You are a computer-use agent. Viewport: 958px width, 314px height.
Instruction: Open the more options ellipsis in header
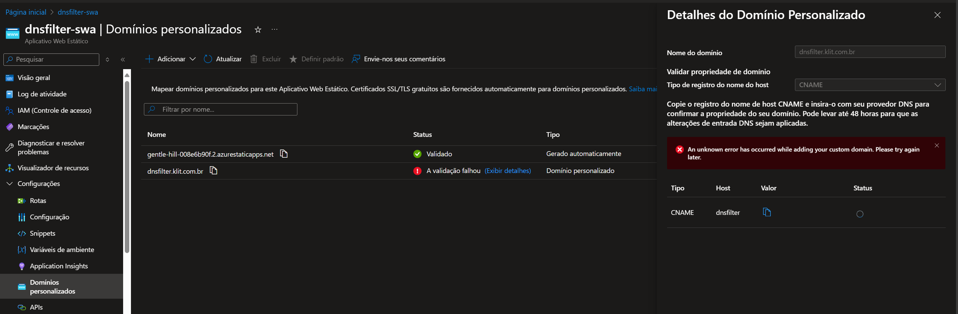[275, 29]
